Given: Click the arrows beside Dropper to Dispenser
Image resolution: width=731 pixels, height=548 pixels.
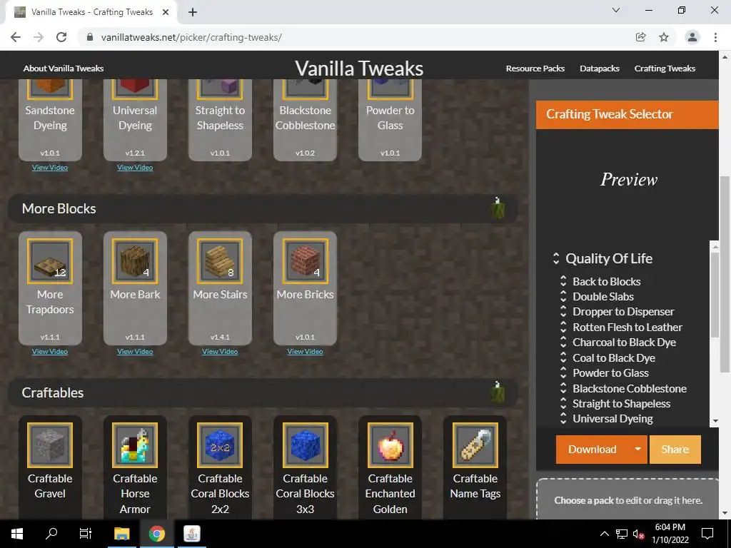Looking at the screenshot, I should 563,311.
